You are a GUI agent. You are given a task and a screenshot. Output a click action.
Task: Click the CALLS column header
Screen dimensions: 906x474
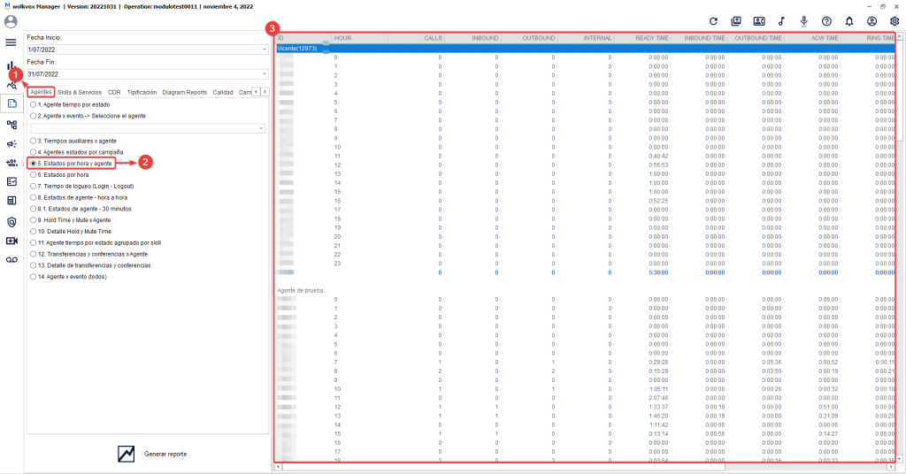tap(416, 38)
